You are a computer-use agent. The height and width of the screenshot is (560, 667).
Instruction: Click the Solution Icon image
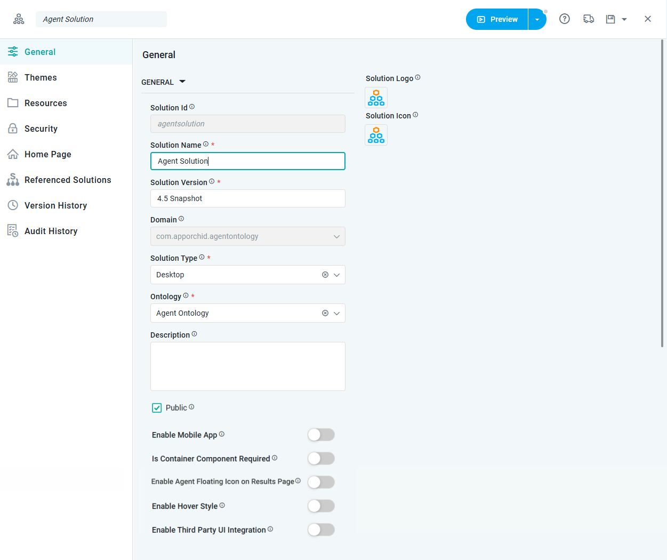(x=376, y=135)
